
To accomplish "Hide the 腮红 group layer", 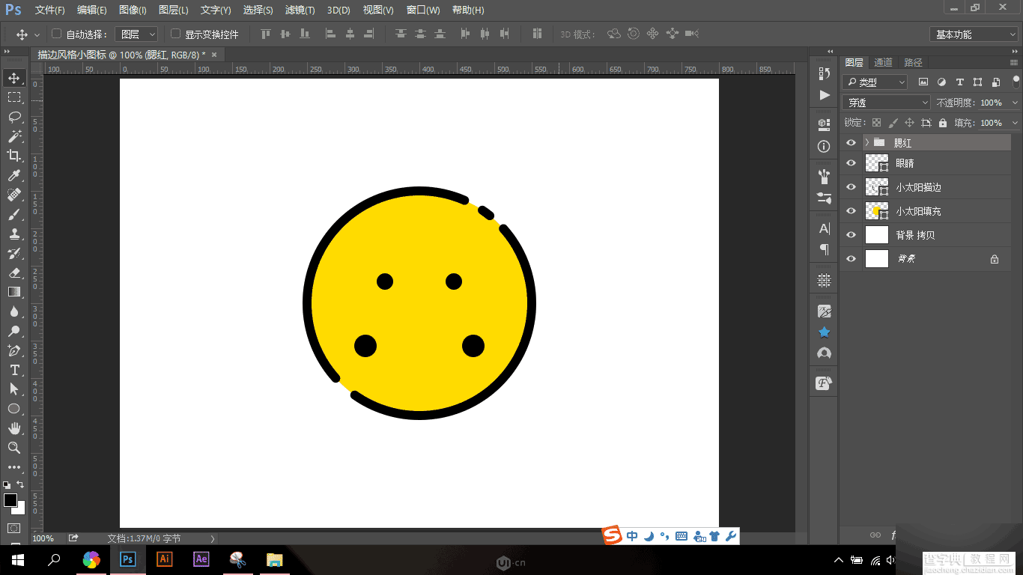I will 851,142.
